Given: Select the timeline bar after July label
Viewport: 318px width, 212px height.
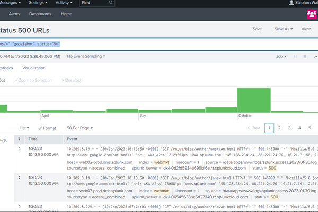Looking at the screenshot, I should [155, 111].
